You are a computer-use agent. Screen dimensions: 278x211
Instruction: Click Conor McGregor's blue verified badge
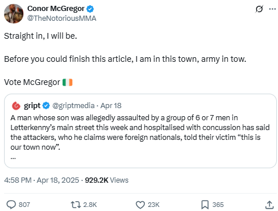[x=90, y=9]
